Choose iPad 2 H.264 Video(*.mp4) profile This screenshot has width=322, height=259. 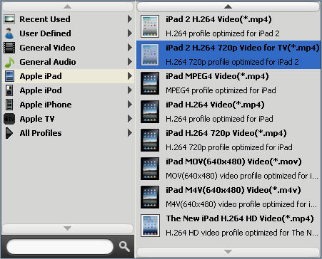click(228, 26)
